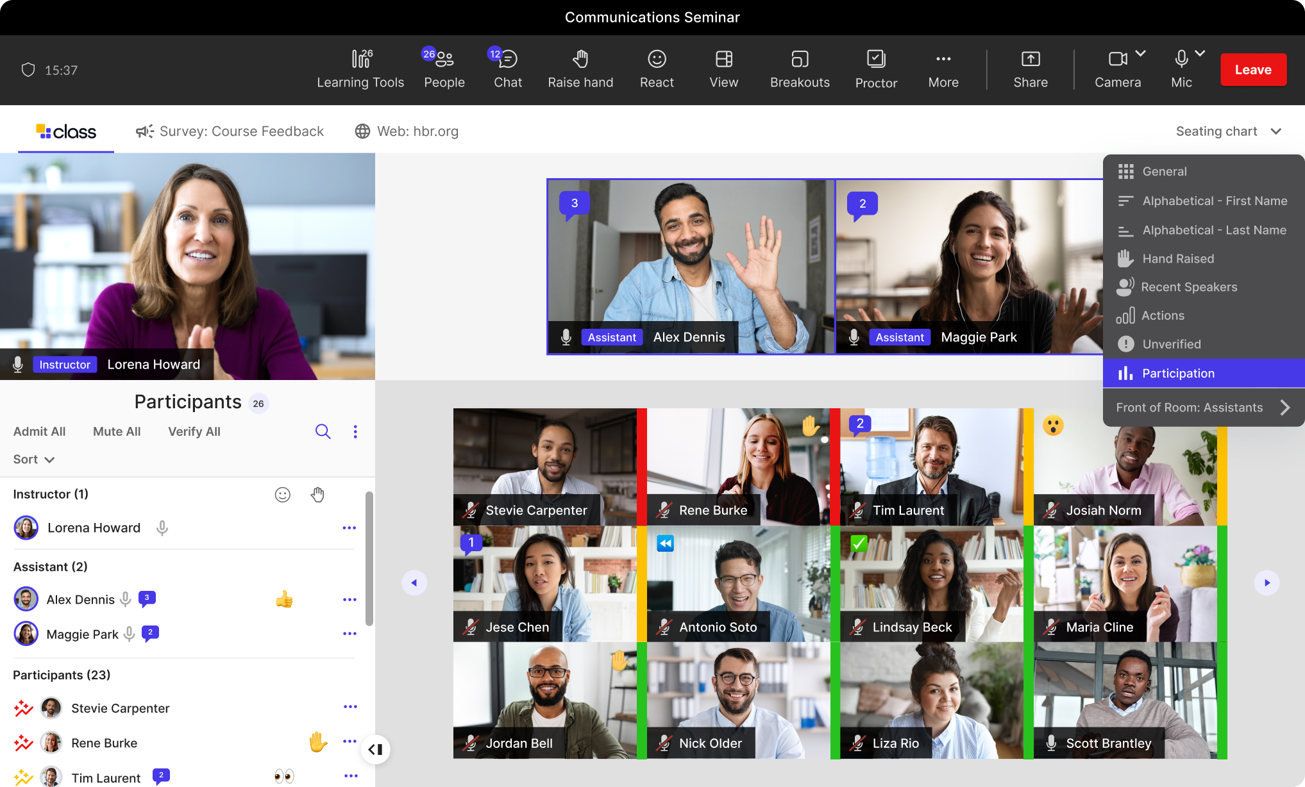Collapse the participants side panel arrow
The height and width of the screenshot is (787, 1305).
point(376,749)
